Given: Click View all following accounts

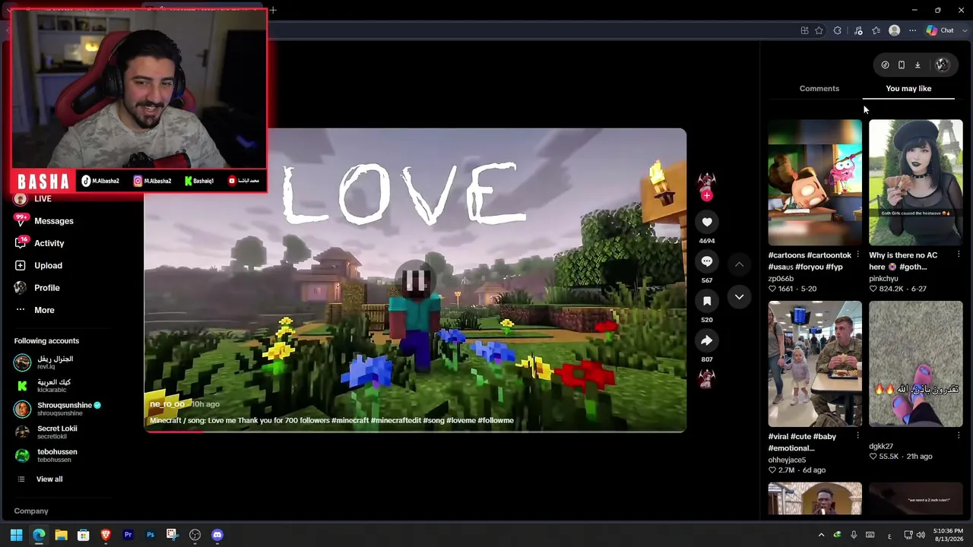Looking at the screenshot, I should point(49,479).
